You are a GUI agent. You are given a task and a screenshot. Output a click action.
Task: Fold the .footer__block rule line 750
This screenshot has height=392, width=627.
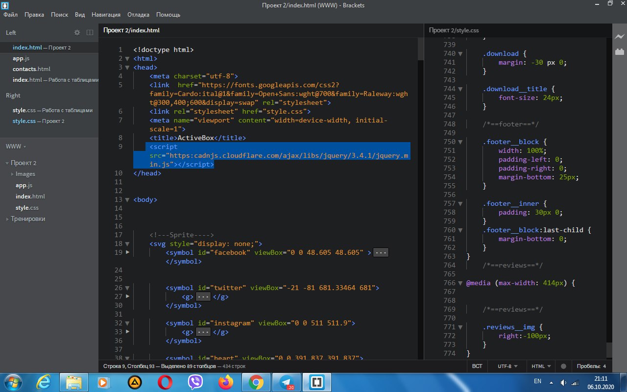click(x=460, y=142)
